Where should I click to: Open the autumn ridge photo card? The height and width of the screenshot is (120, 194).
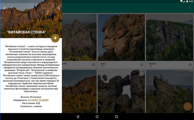coord(79,91)
